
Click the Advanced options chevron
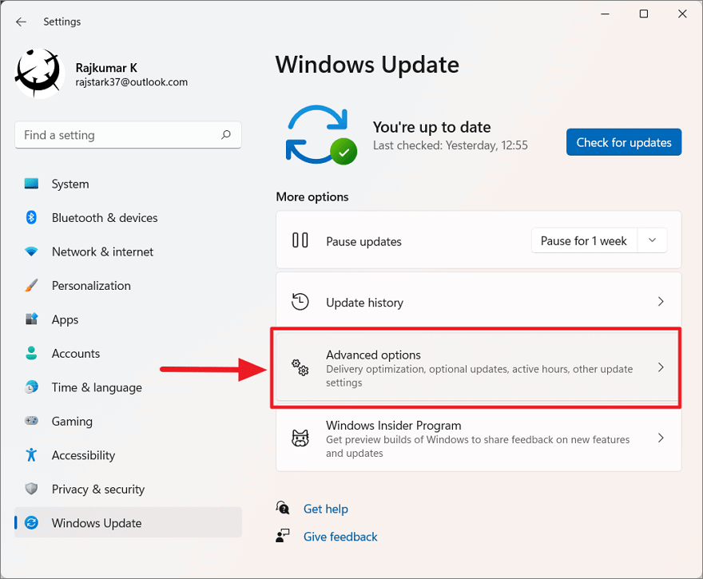click(x=661, y=367)
